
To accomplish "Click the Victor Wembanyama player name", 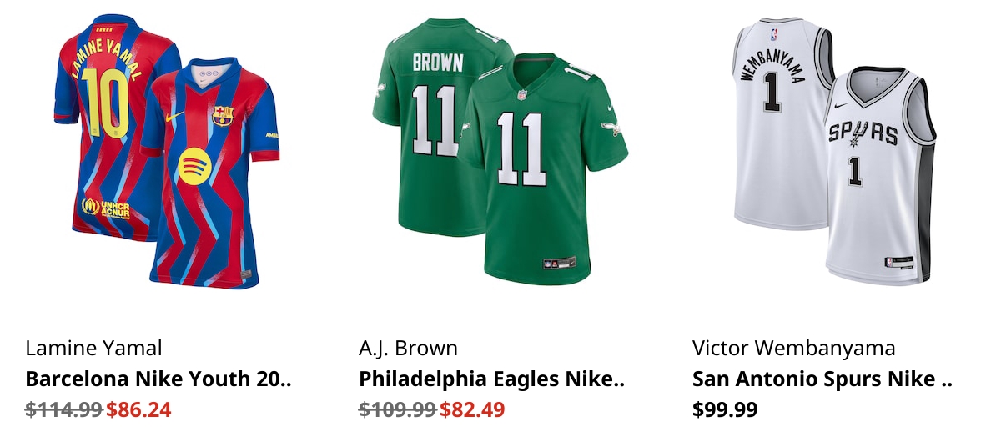I will (793, 348).
